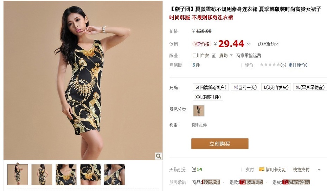The image size is (327, 191).
Task: Click the 按时发货 on-time shipping badge
Action: tap(211, 182)
